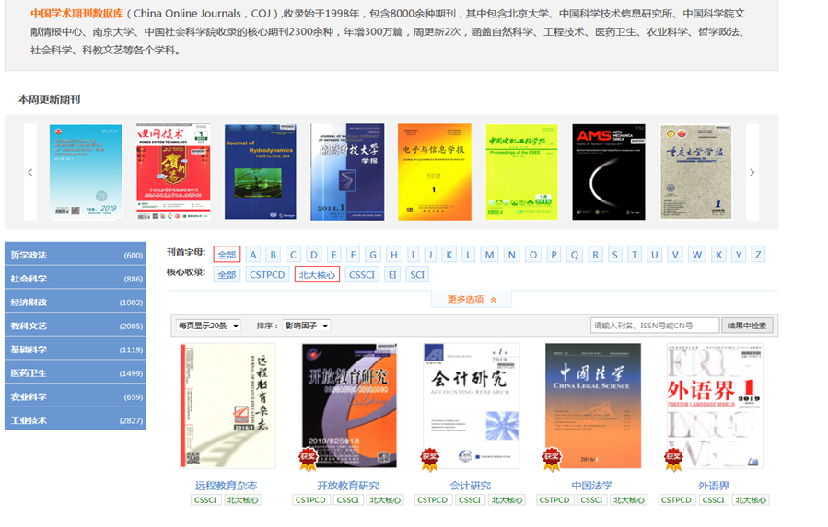Select 全部 in the 核心收录 filter
The height and width of the screenshot is (527, 828).
(x=227, y=274)
